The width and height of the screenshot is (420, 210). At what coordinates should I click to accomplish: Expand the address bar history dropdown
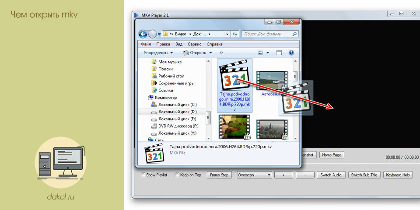[x=227, y=34]
